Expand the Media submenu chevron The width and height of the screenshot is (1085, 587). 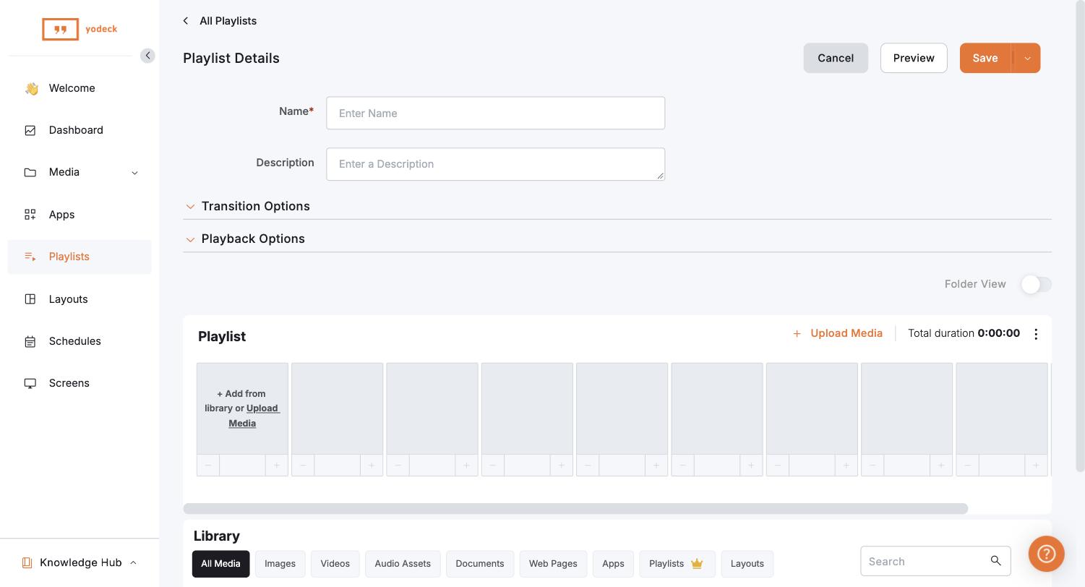[134, 173]
